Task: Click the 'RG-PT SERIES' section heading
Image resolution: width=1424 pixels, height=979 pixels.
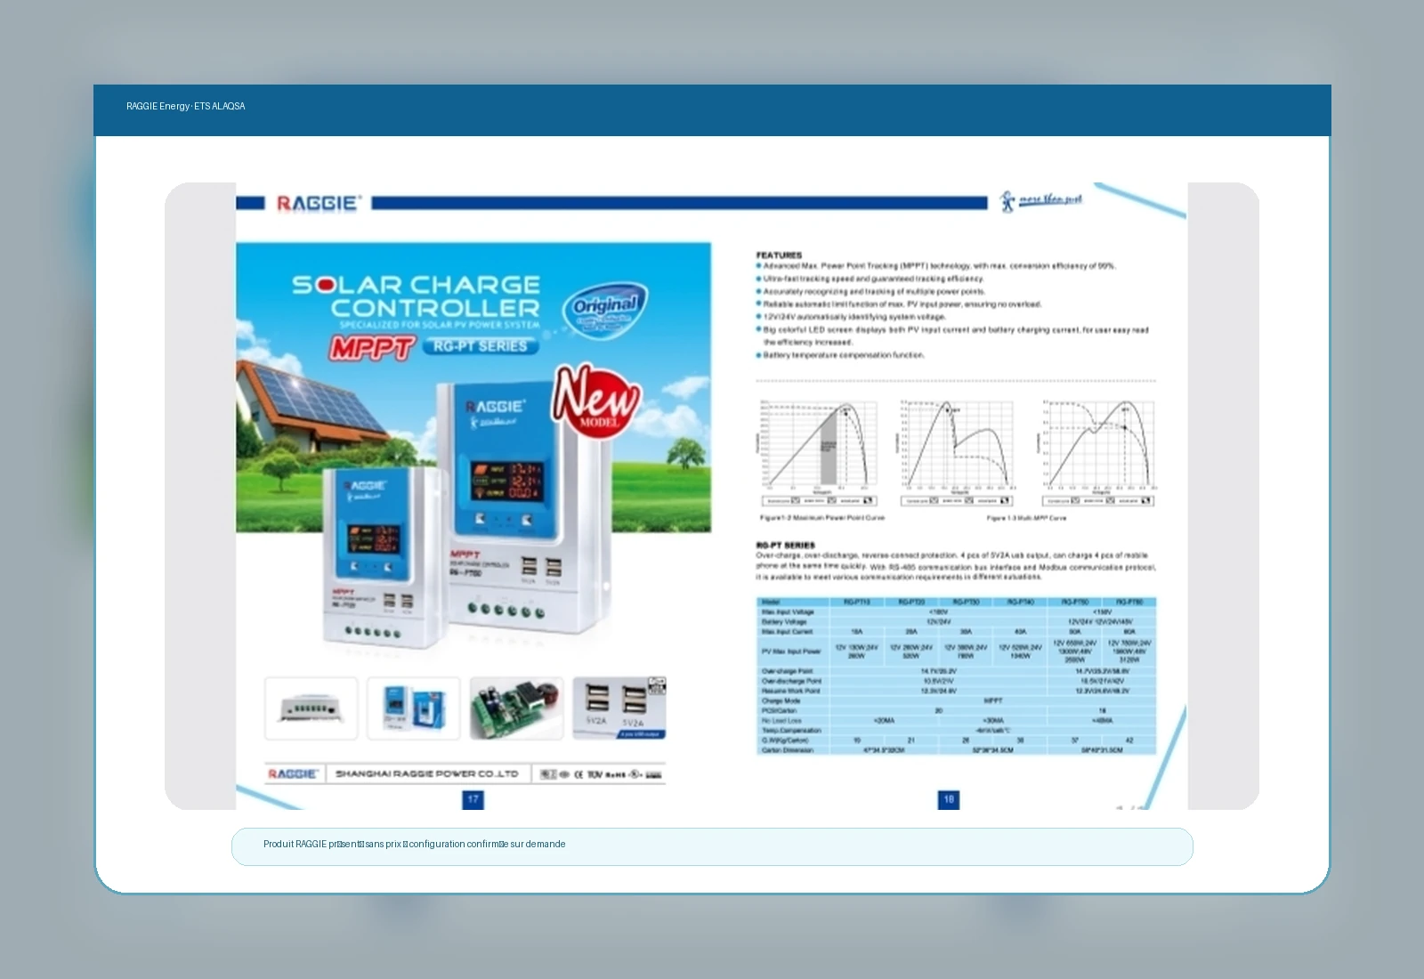Action: 785,545
